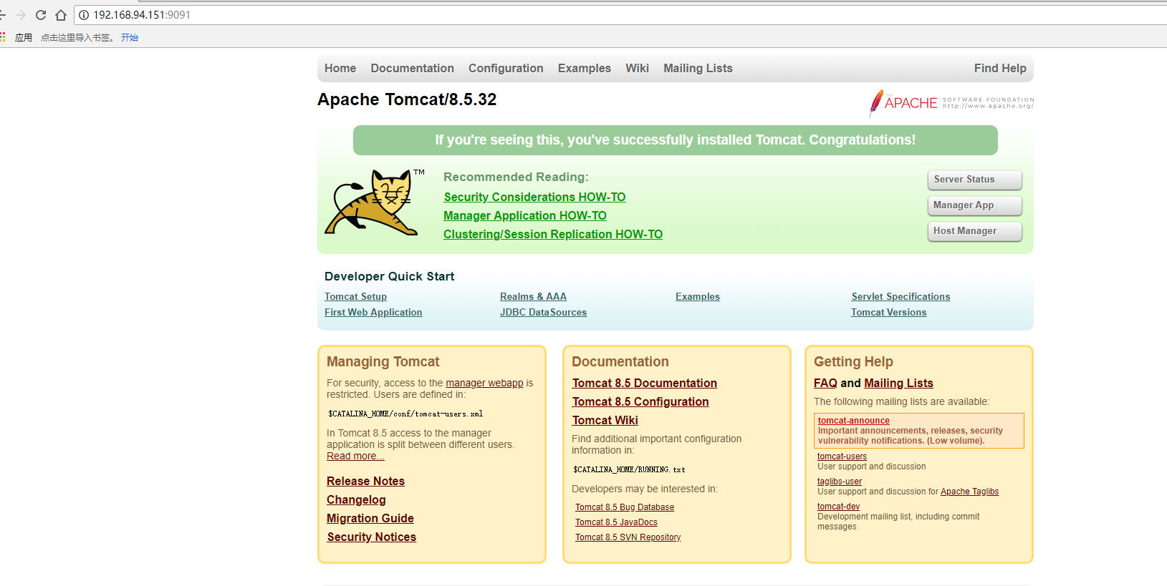Screen dimensions: 1167x586
Task: Open the Tomcat Versions link
Action: point(888,313)
